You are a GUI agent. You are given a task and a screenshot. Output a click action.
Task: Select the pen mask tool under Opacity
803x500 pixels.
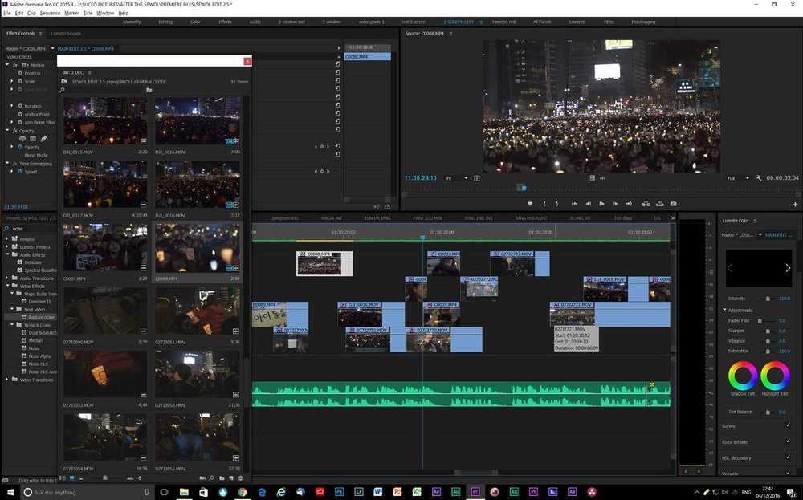click(x=43, y=139)
